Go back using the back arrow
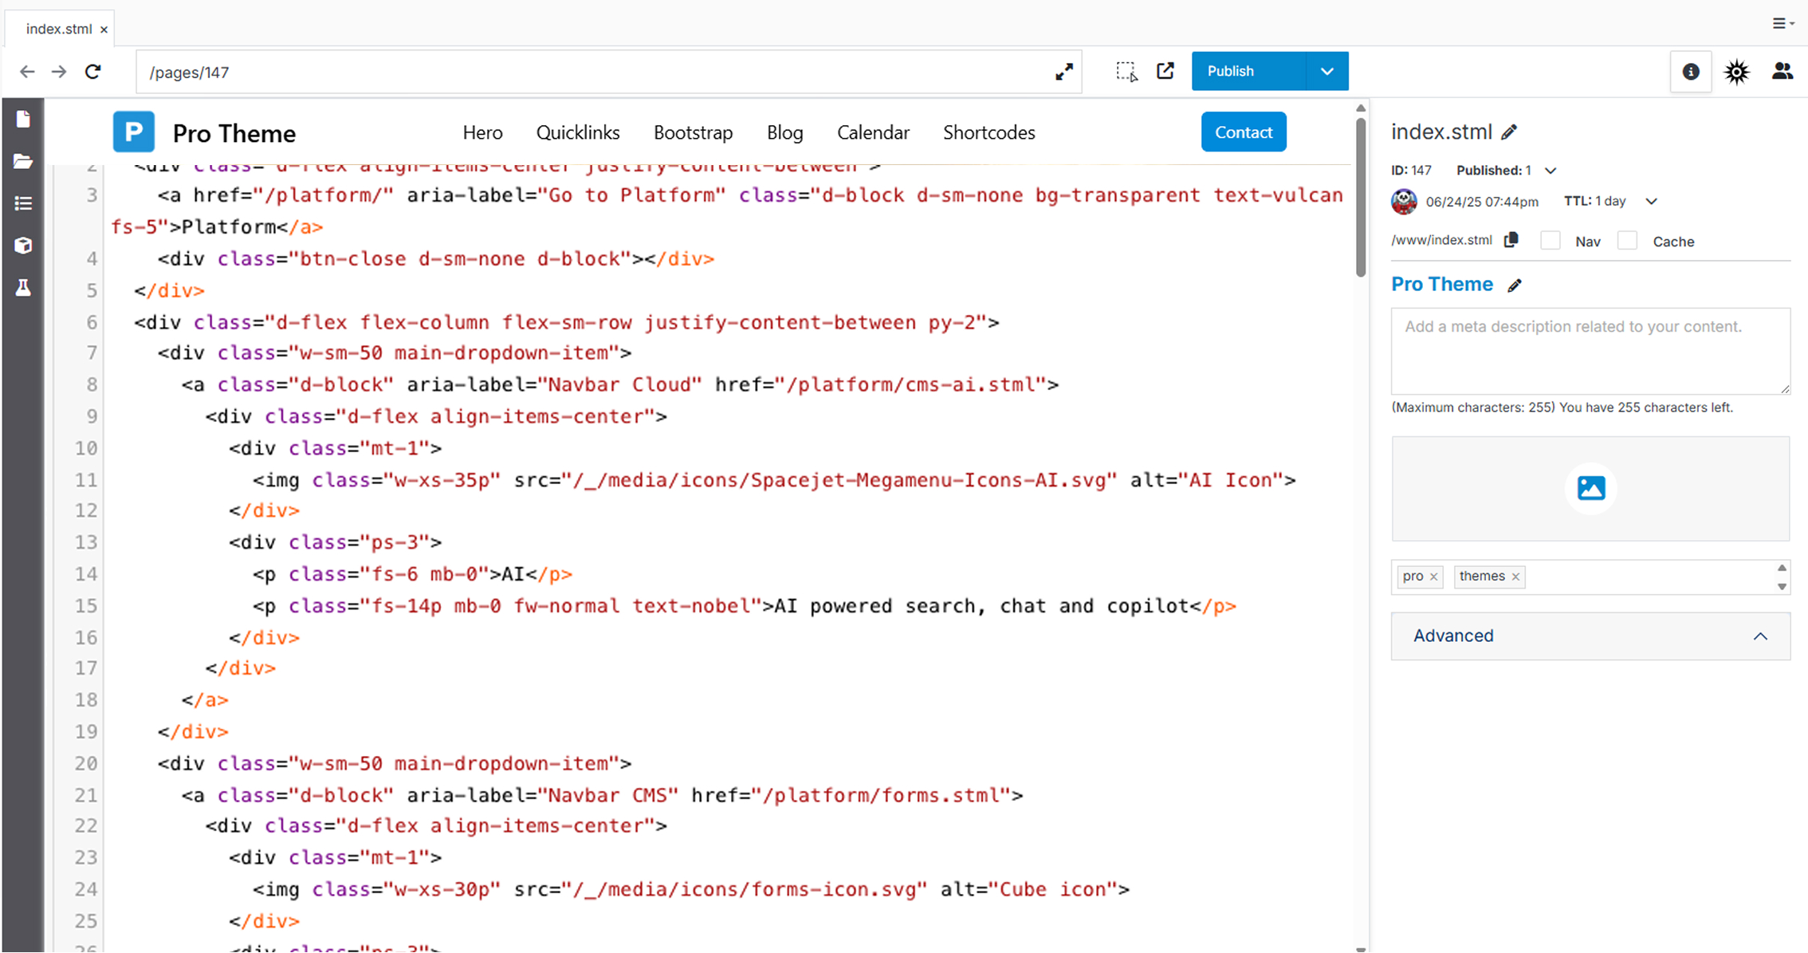The image size is (1808, 953). point(27,72)
